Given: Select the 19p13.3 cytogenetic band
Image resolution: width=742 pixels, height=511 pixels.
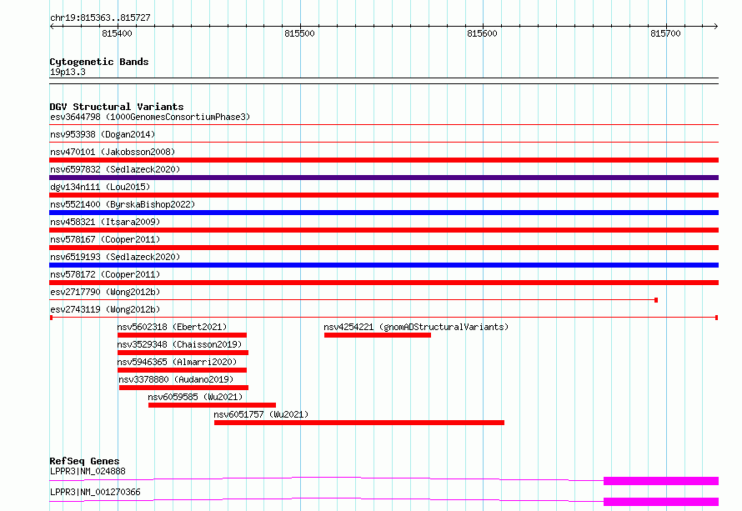Looking at the screenshot, I should [x=384, y=81].
